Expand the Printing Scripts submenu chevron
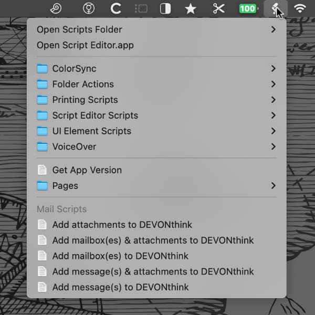Viewport: 315px width, 315px height. pyautogui.click(x=273, y=100)
